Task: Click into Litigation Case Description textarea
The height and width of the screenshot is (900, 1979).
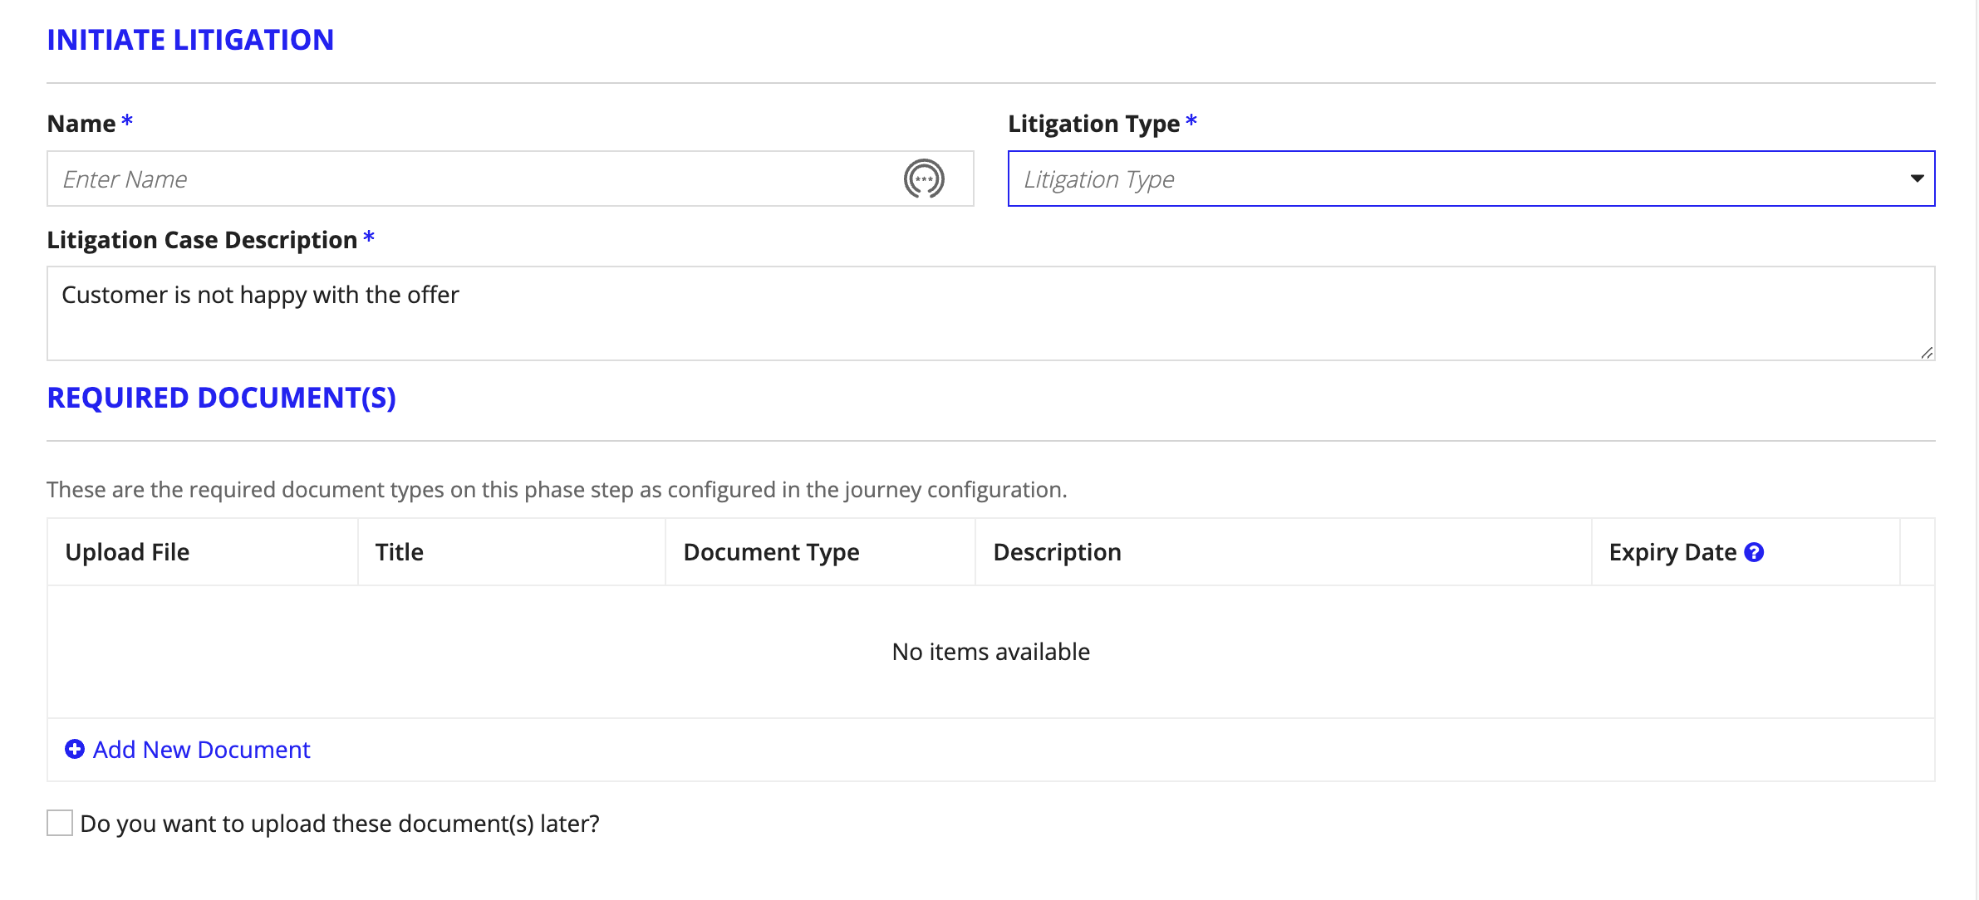Action: pos(990,313)
